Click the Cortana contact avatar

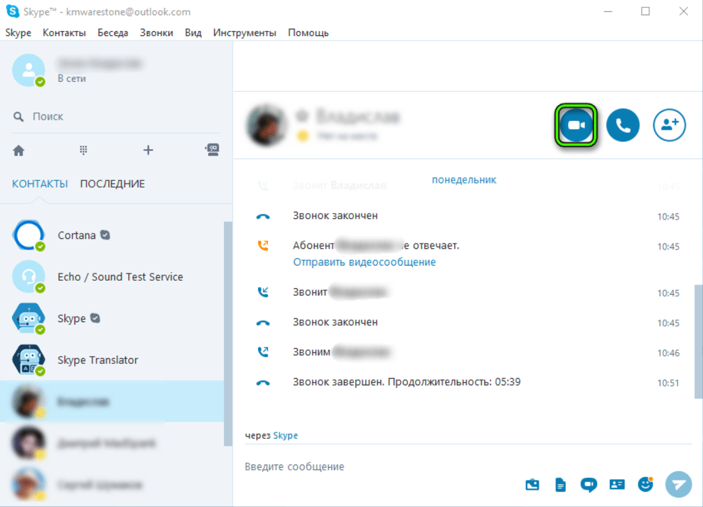(29, 235)
